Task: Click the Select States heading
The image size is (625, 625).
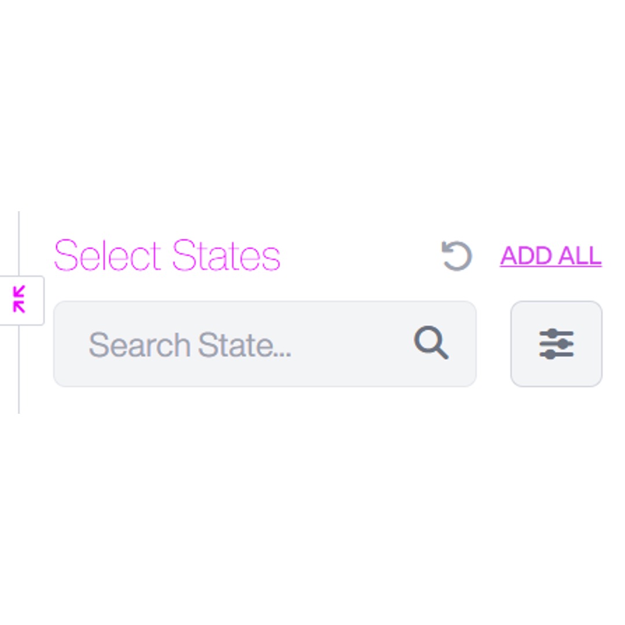Action: [x=167, y=256]
